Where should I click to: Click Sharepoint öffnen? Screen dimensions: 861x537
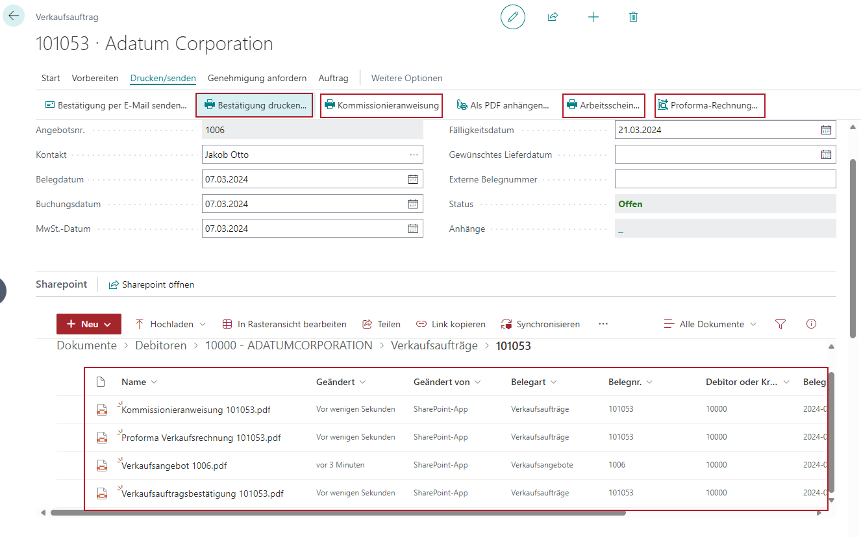(151, 284)
